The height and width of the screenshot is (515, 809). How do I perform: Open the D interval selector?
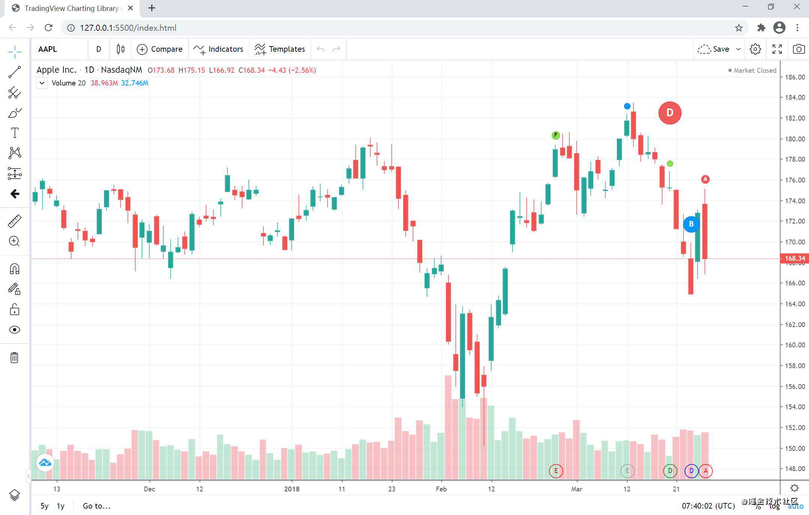(99, 49)
